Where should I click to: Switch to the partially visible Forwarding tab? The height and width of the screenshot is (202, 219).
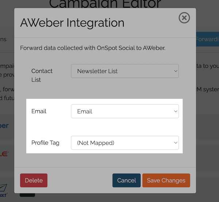207,39
